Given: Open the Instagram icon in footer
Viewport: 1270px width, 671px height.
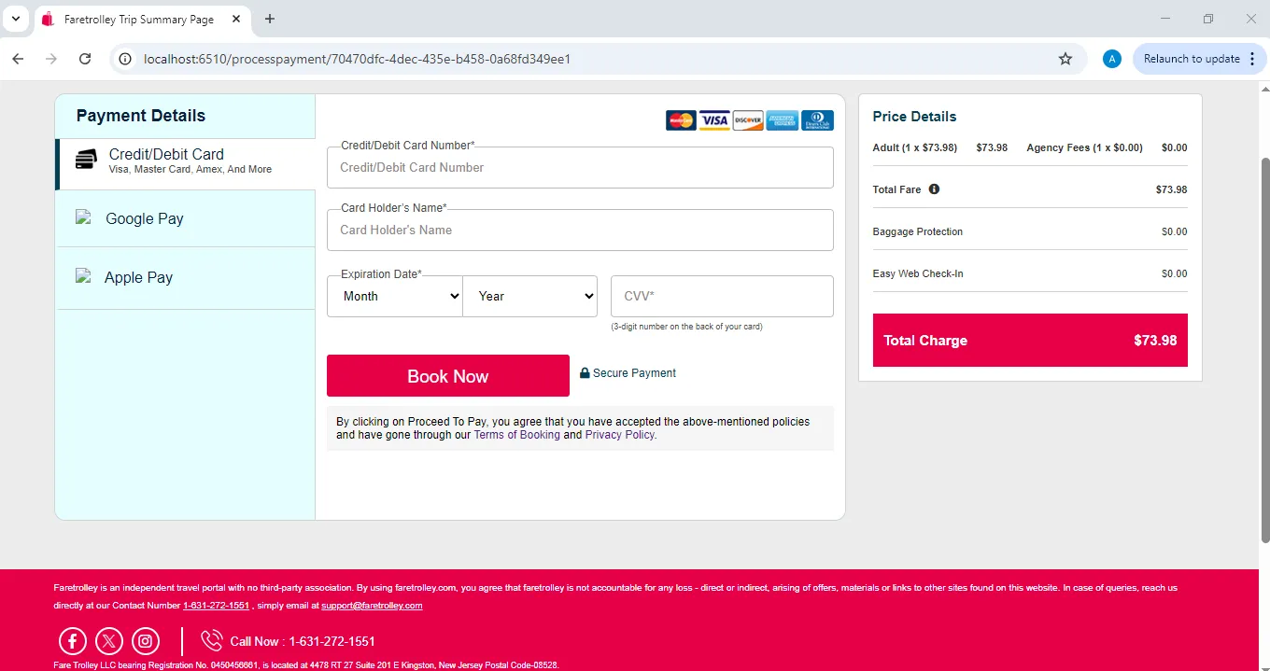Looking at the screenshot, I should click(146, 641).
